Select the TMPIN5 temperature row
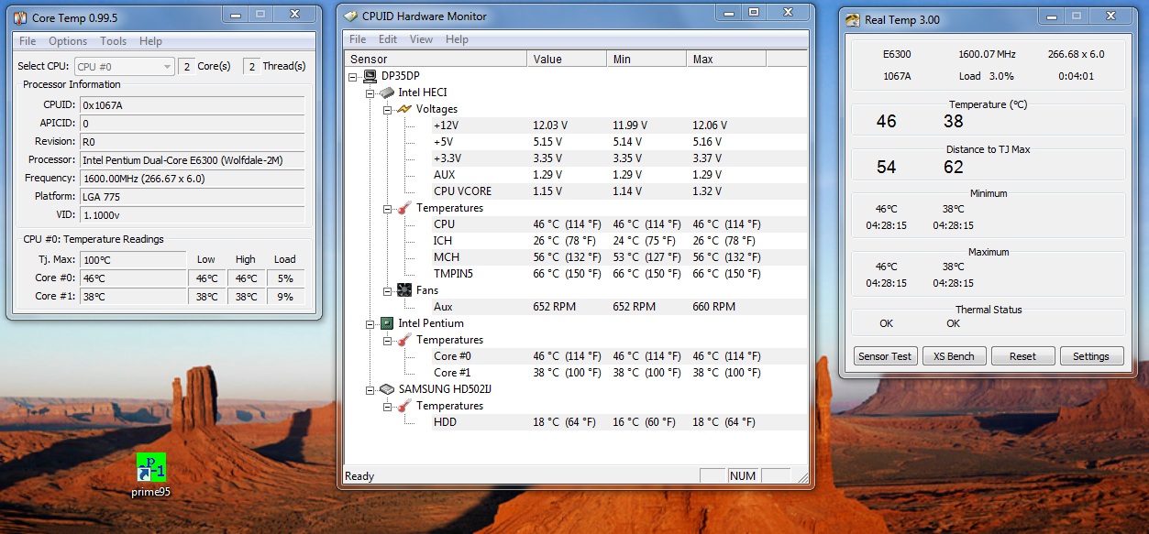 click(x=620, y=274)
